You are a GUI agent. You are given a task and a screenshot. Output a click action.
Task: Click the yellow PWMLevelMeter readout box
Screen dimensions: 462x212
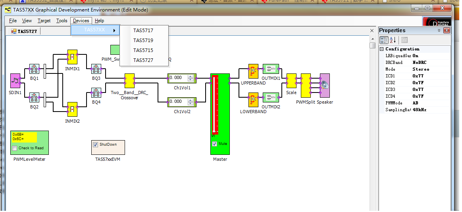point(24,137)
